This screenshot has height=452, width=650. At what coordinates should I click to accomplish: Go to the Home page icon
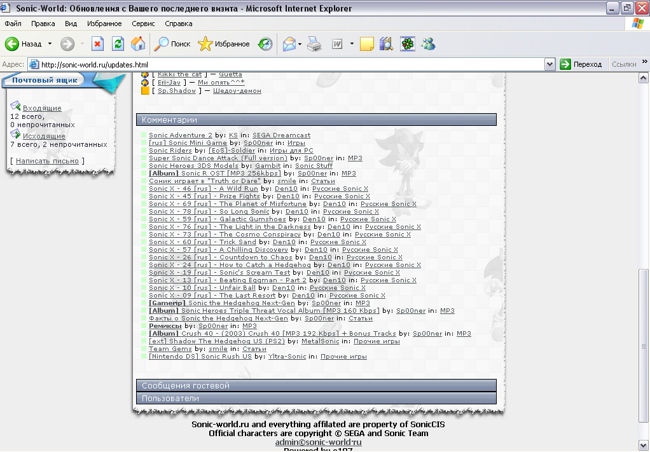[x=137, y=44]
